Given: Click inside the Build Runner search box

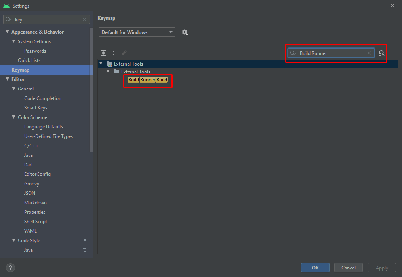Looking at the screenshot, I should pos(331,53).
